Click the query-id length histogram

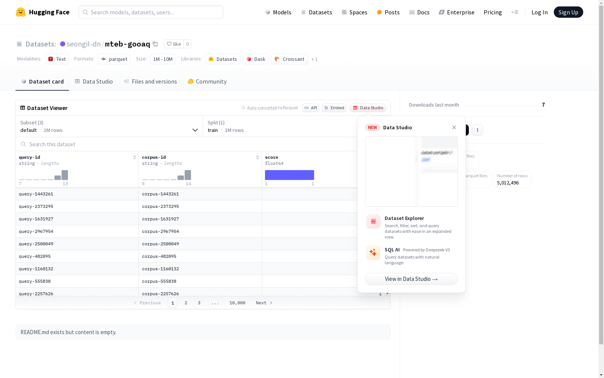pyautogui.click(x=43, y=175)
